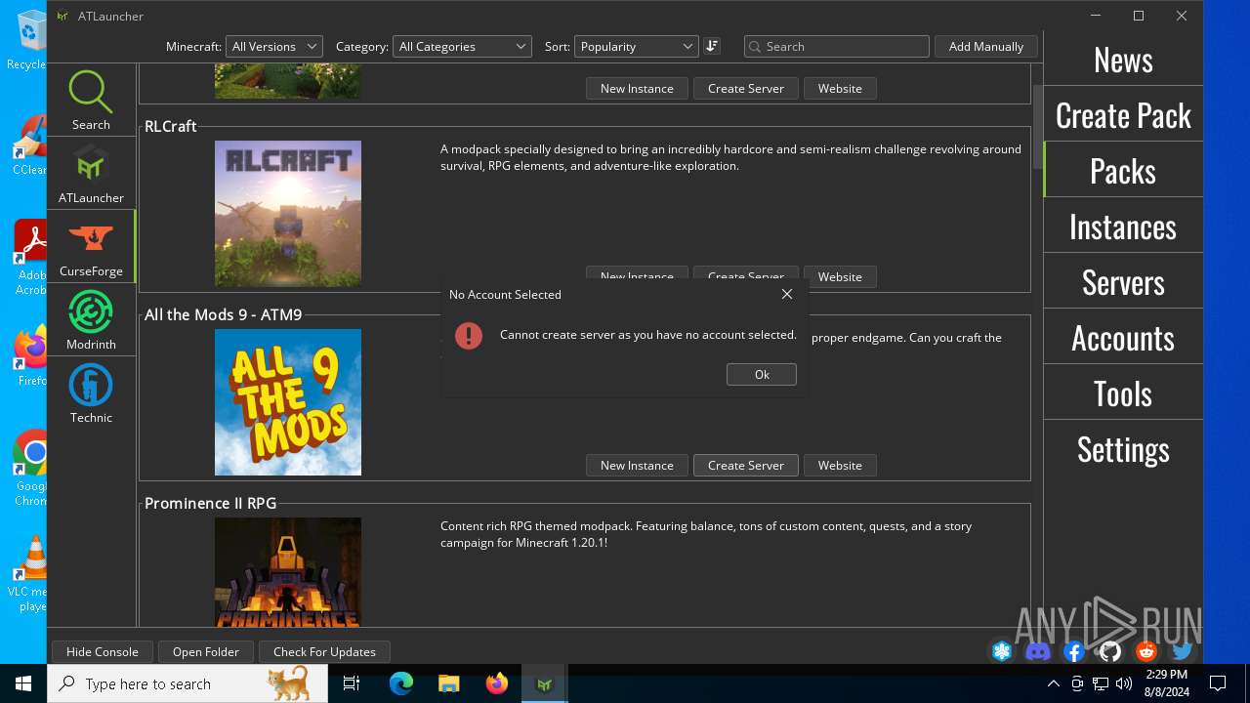This screenshot has width=1250, height=703.
Task: Launch Firefox from taskbar
Action: 497,683
